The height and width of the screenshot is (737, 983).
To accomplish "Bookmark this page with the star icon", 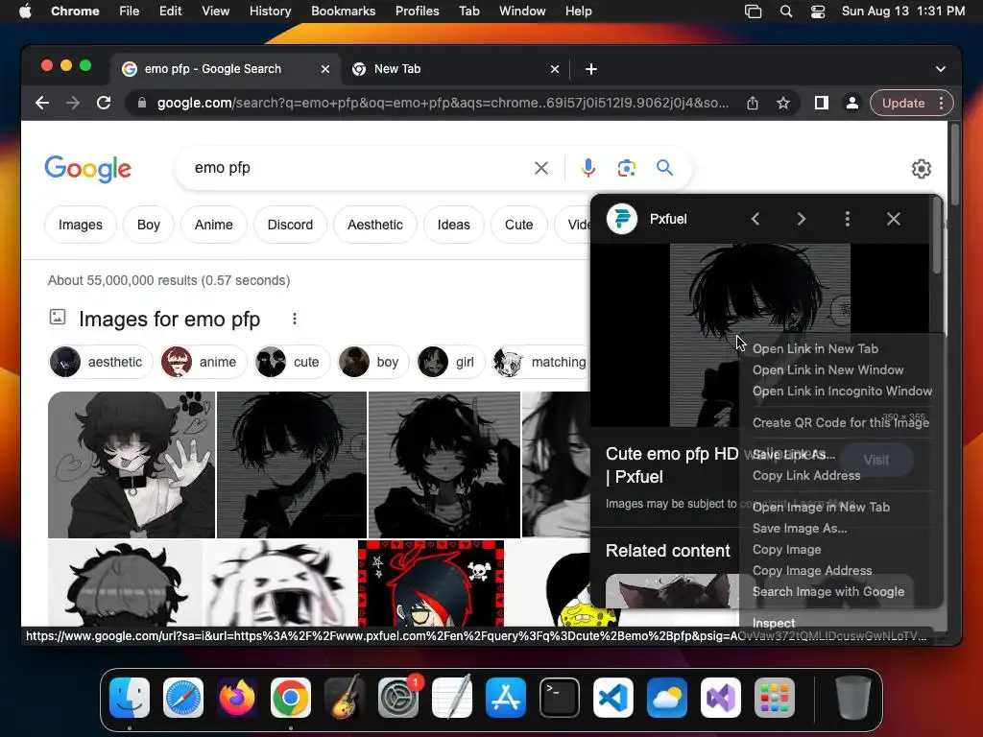I will coord(783,103).
